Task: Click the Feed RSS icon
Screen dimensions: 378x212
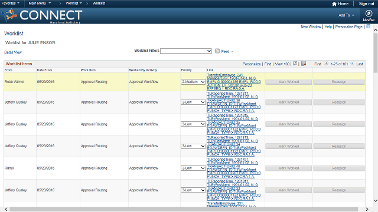Action: click(217, 51)
